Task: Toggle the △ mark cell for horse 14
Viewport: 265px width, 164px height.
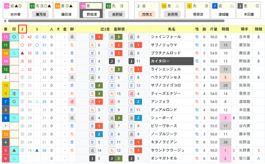Action: (x=14, y=53)
